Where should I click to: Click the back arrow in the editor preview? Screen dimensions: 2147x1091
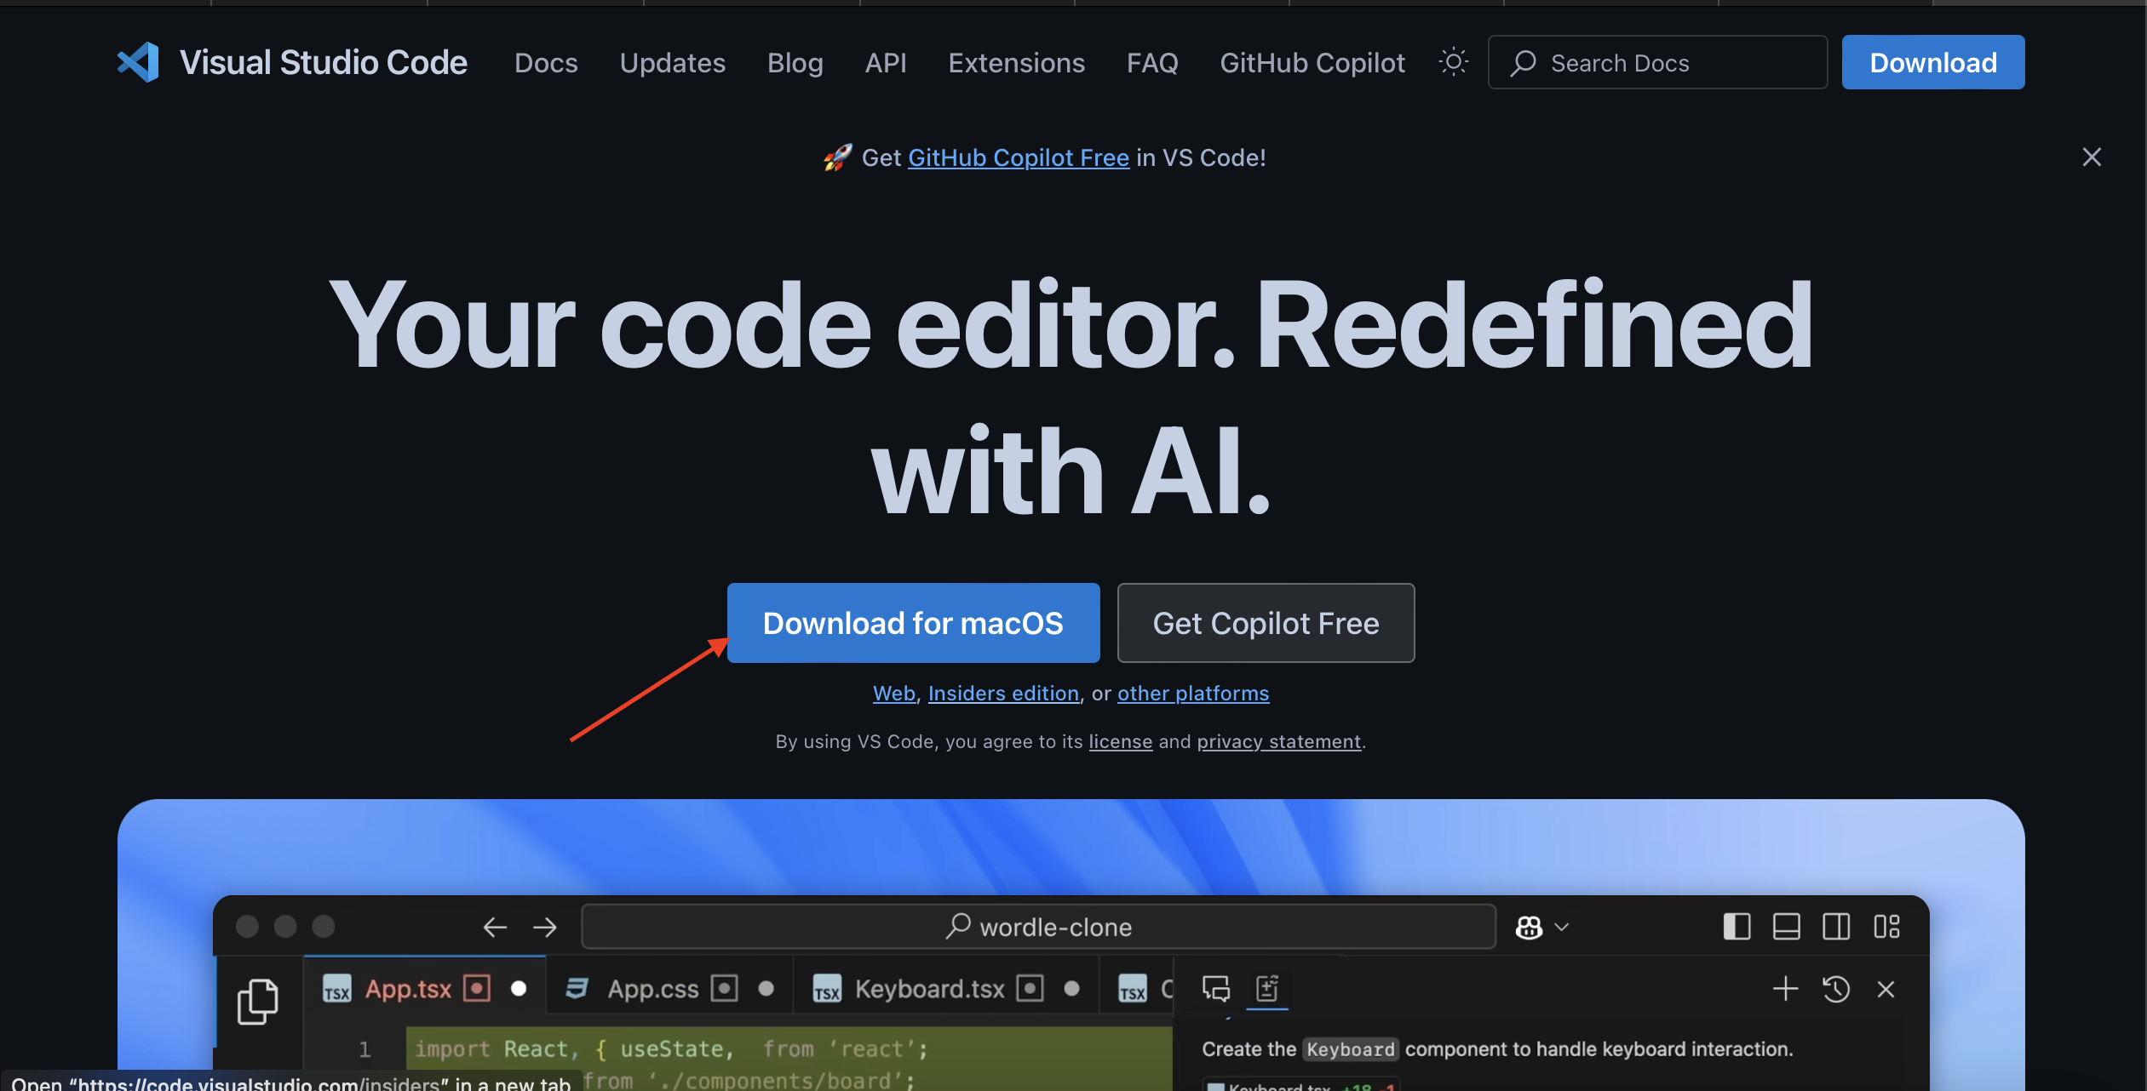495,927
